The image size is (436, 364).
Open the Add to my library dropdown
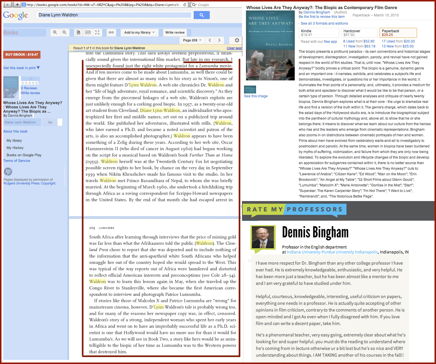pyautogui.click(x=139, y=33)
